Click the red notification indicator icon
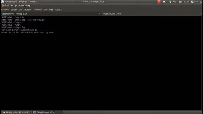Viewport: 203px width, 114px height. click(x=159, y=2)
